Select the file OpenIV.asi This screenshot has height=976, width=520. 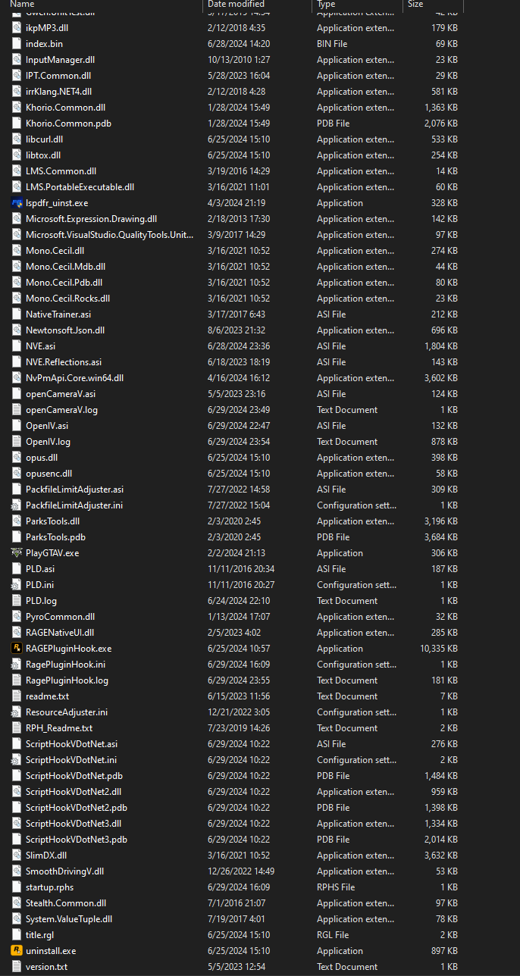[47, 426]
